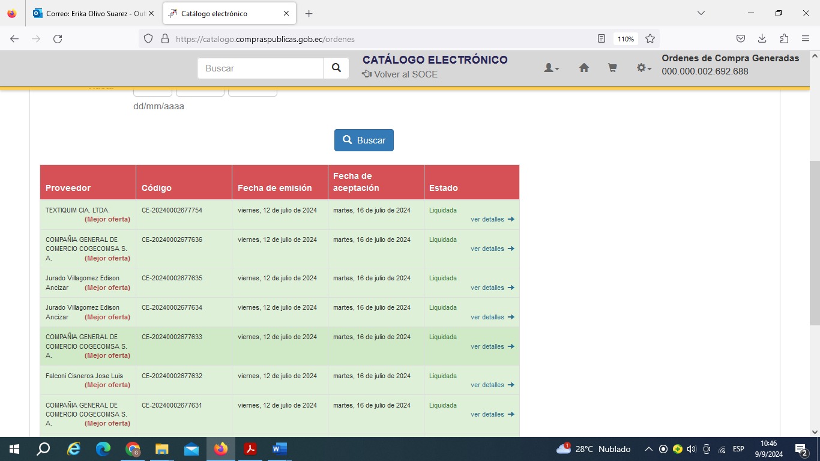This screenshot has height=461, width=820.
Task: View details for TEXTIQUIM CIA. LTDA. order
Action: pos(492,220)
